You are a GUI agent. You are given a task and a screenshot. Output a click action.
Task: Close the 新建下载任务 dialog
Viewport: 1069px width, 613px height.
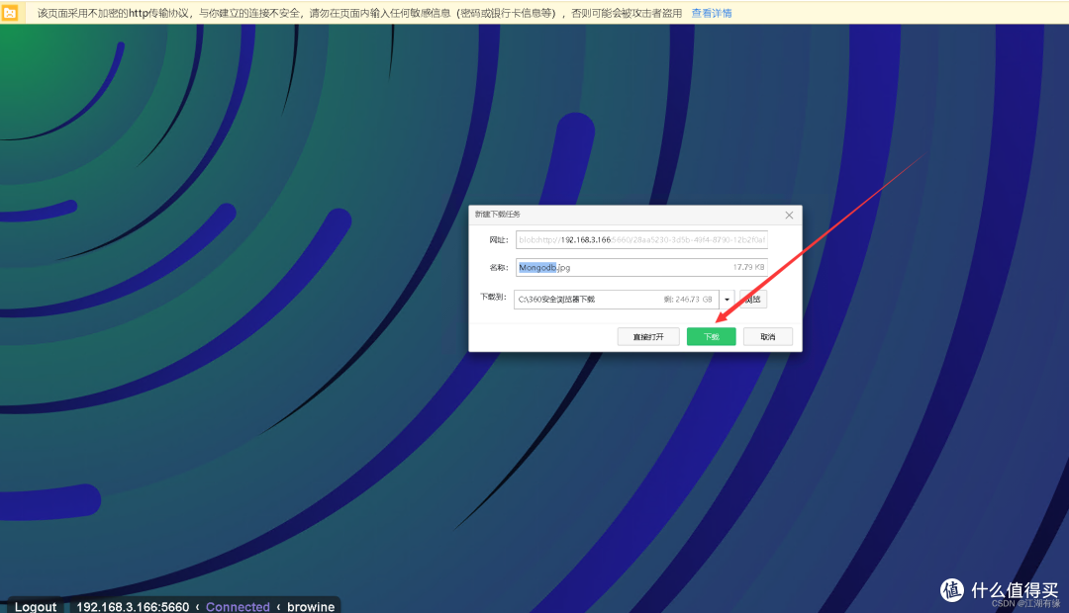789,215
